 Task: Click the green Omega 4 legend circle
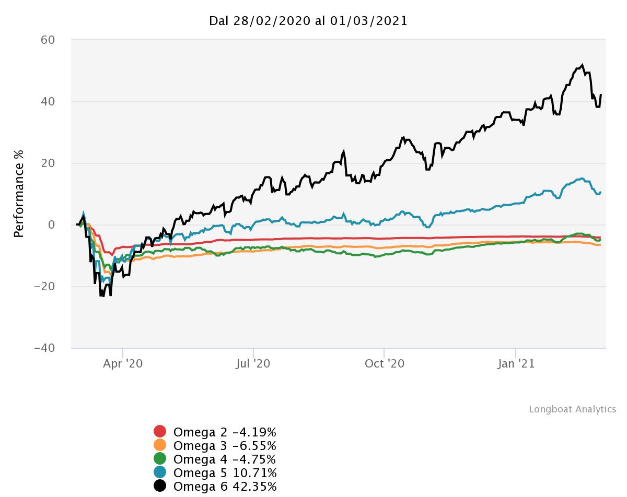[160, 459]
